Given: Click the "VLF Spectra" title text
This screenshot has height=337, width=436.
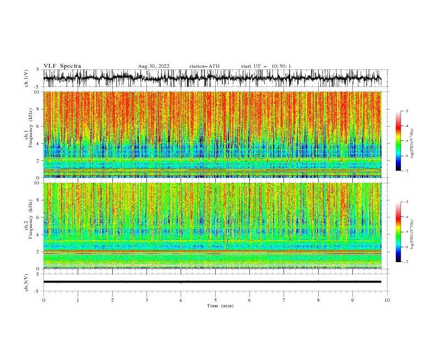Looking at the screenshot, I should click(x=62, y=66).
